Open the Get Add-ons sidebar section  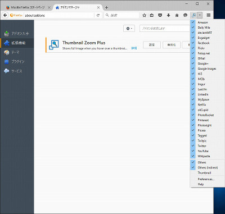point(17,34)
